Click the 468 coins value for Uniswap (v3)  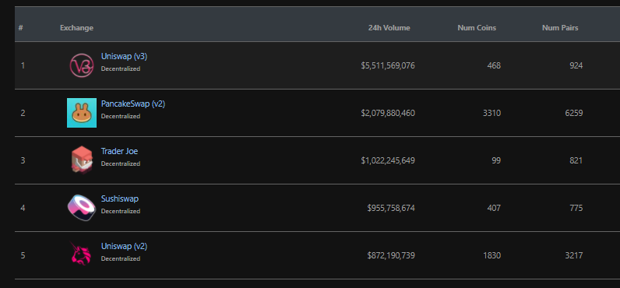(494, 65)
